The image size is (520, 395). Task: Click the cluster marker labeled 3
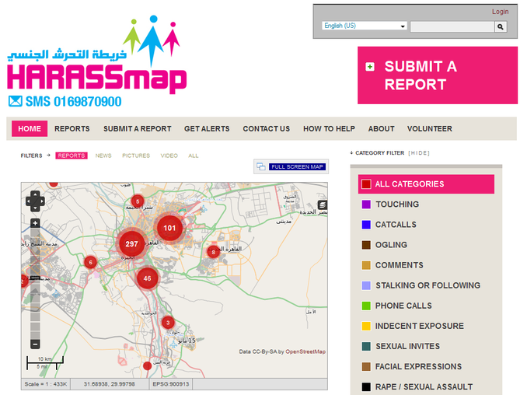[x=168, y=323]
